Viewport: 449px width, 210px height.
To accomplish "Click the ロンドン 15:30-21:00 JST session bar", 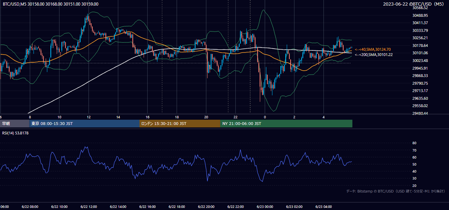I will (180, 124).
